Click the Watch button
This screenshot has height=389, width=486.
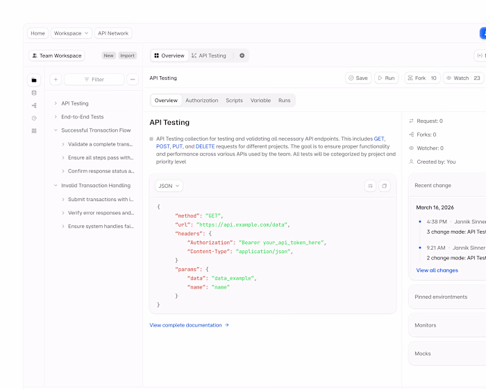[x=464, y=78]
